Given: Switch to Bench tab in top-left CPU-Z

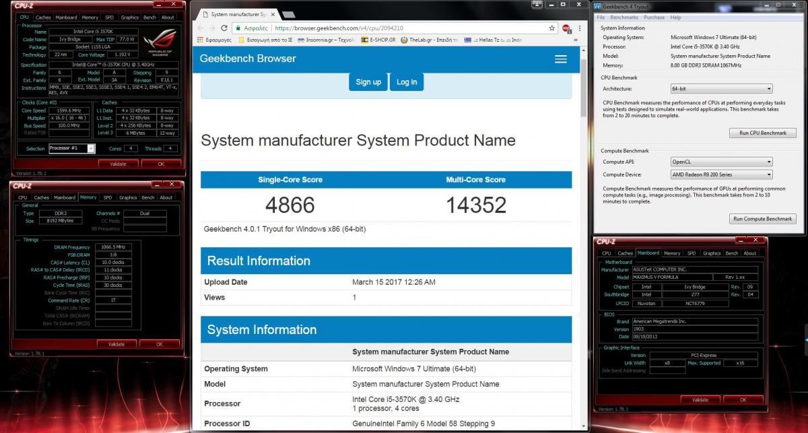Looking at the screenshot, I should (x=149, y=18).
